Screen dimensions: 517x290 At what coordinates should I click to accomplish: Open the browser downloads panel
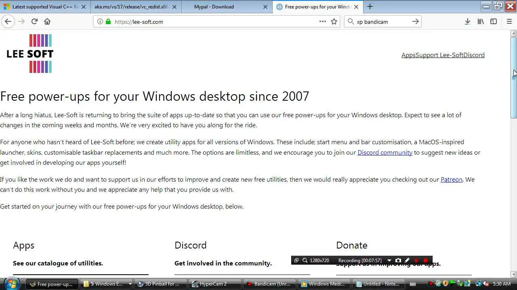[467, 21]
